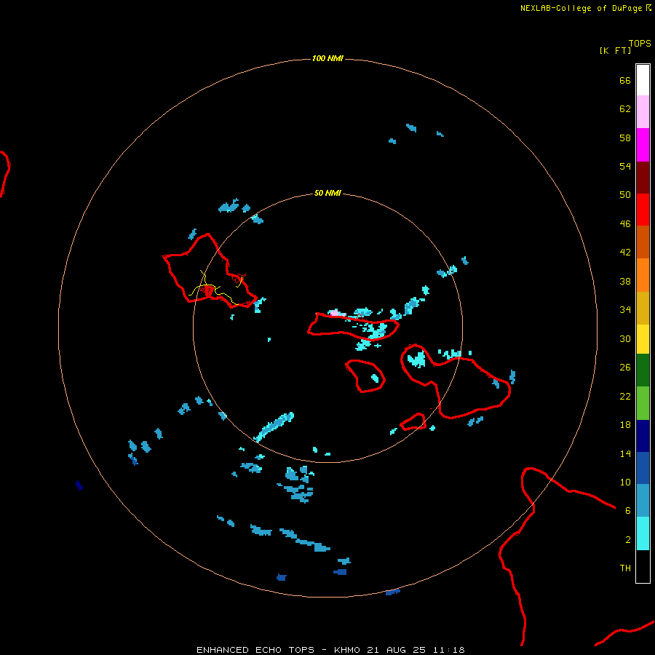Click the pink high echo top cell
655x655 pixels.
334,312
